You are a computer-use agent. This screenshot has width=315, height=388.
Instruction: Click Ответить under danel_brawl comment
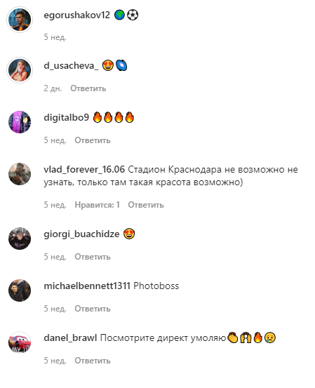pos(93,361)
